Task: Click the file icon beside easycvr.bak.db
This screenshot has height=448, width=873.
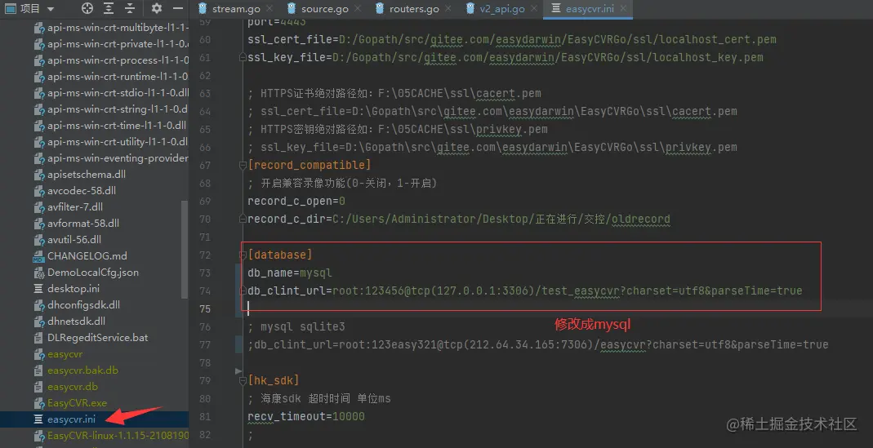Action: point(38,370)
